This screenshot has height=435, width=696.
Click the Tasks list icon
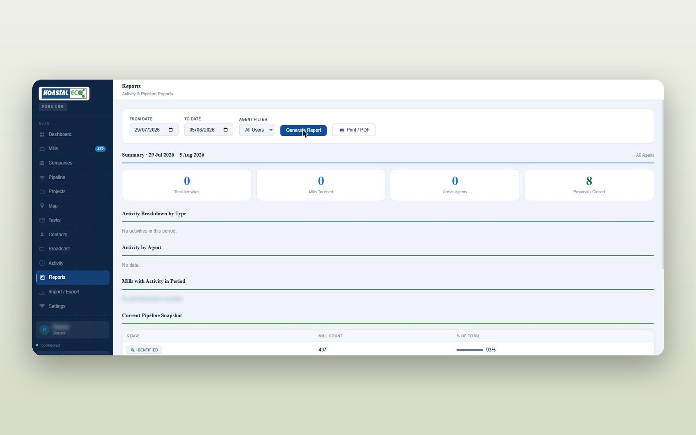click(x=42, y=220)
